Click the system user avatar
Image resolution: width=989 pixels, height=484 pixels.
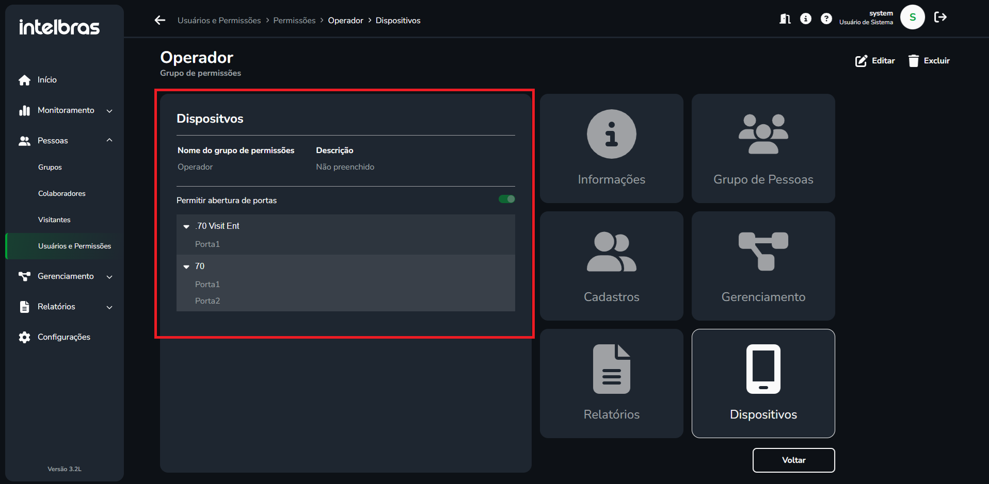[912, 18]
